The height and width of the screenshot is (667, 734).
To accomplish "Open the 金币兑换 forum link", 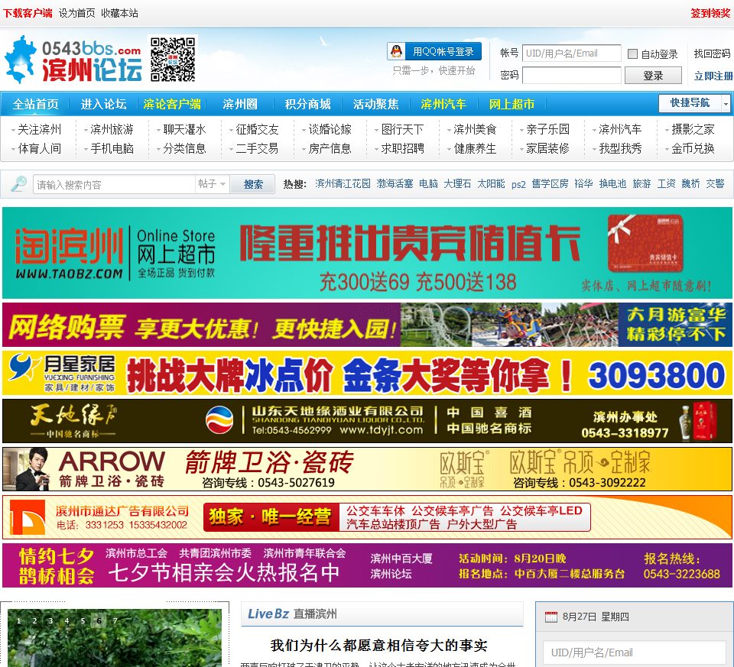I will click(693, 149).
